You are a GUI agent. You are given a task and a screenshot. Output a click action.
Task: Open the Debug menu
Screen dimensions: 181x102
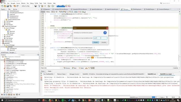32,3
